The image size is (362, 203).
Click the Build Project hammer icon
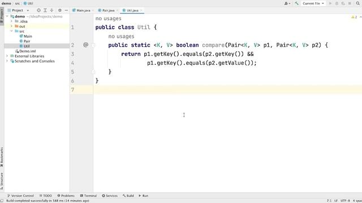(x=296, y=3)
